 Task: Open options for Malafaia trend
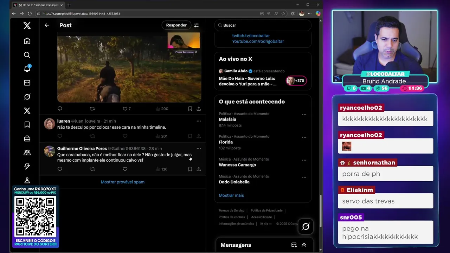304,115
